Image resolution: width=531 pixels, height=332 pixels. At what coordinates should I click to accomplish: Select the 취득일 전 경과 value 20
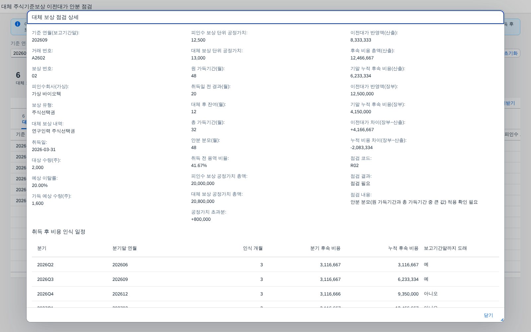tap(194, 94)
